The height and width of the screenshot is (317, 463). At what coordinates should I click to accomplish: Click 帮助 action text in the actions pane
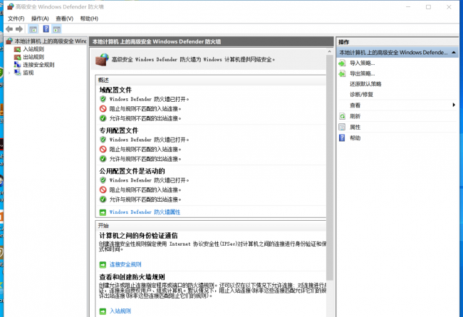pyautogui.click(x=355, y=138)
